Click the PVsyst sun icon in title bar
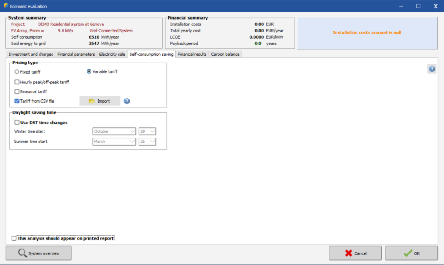The height and width of the screenshot is (265, 444). [x=5, y=6]
